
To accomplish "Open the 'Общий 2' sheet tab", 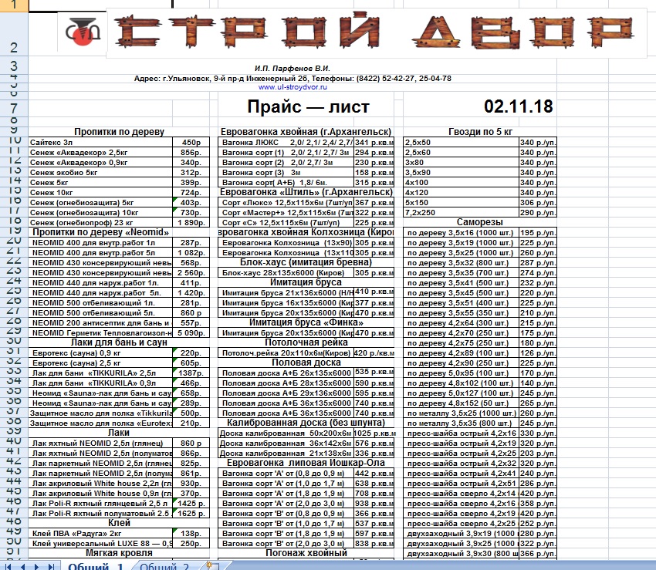I will (x=164, y=566).
